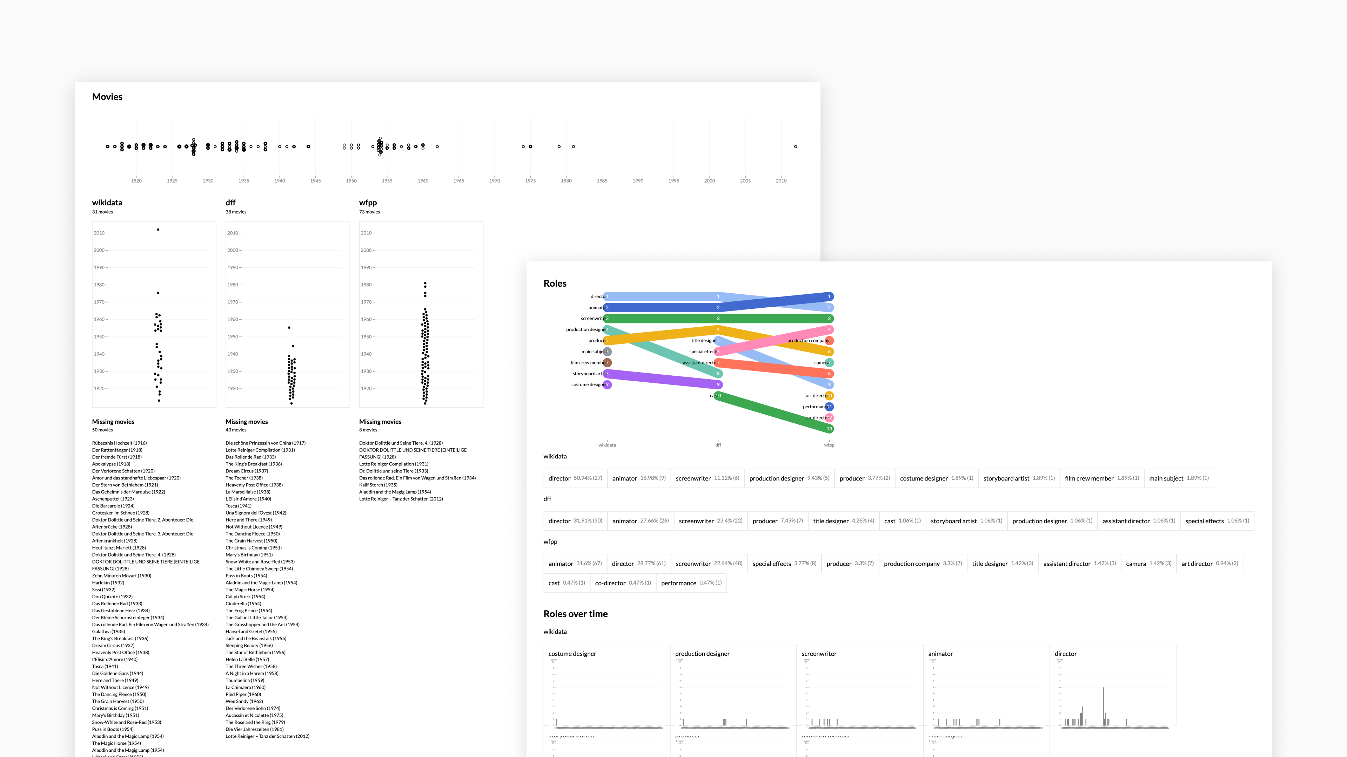Click the wfpp 'co-director 0.47% (1)' tag

tap(623, 583)
